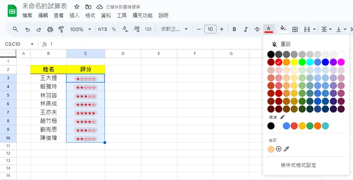Move the file to a folder
Image resolution: width=353 pixels, height=180 pixels.
point(88,7)
